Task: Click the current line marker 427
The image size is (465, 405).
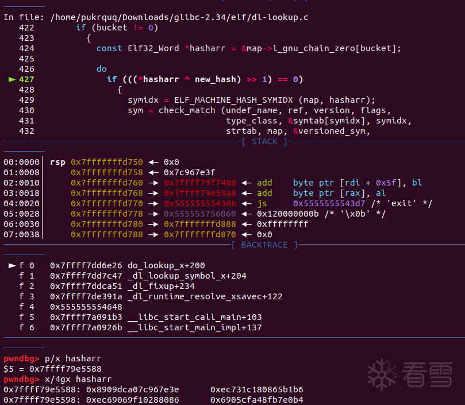Action: coord(26,79)
